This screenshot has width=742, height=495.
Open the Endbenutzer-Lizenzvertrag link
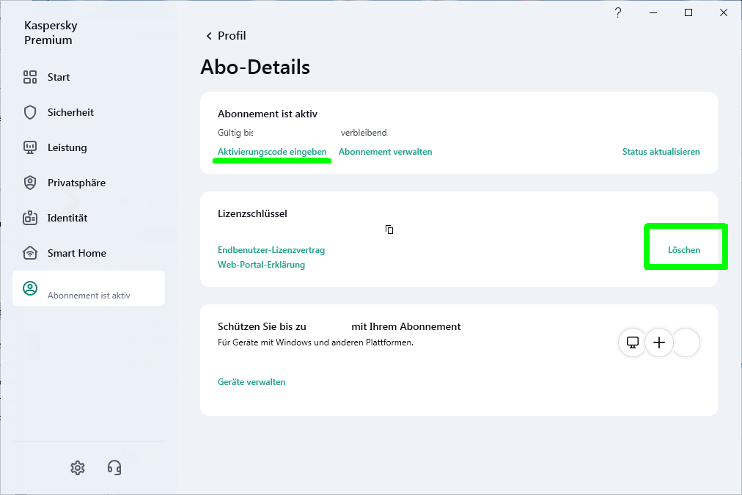coord(271,250)
